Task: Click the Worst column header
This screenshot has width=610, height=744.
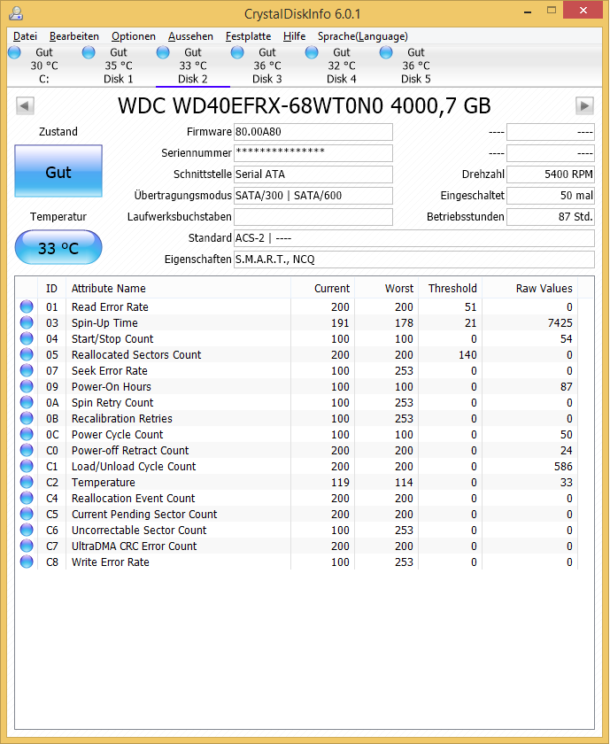Action: point(387,288)
